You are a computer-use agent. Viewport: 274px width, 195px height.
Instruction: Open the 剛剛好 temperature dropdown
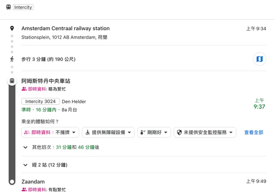pos(154,132)
